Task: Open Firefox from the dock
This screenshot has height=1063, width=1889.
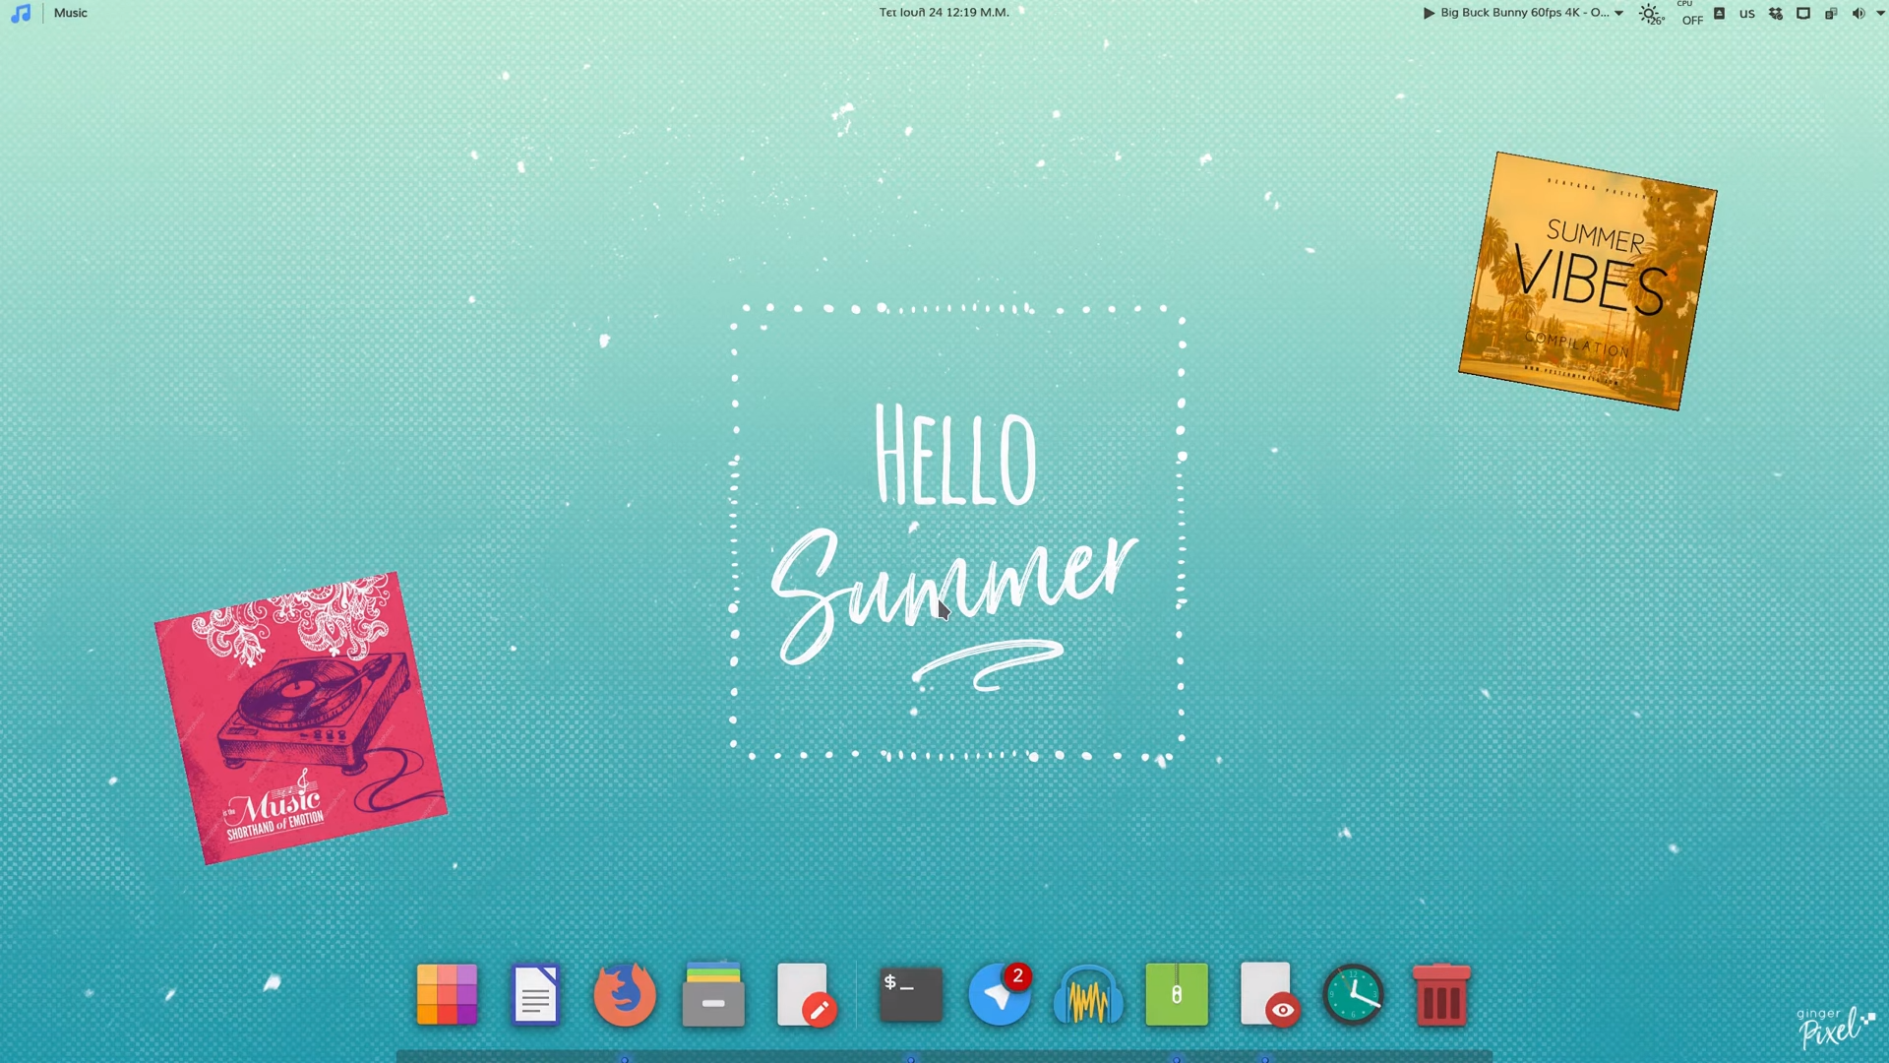Action: point(625,995)
